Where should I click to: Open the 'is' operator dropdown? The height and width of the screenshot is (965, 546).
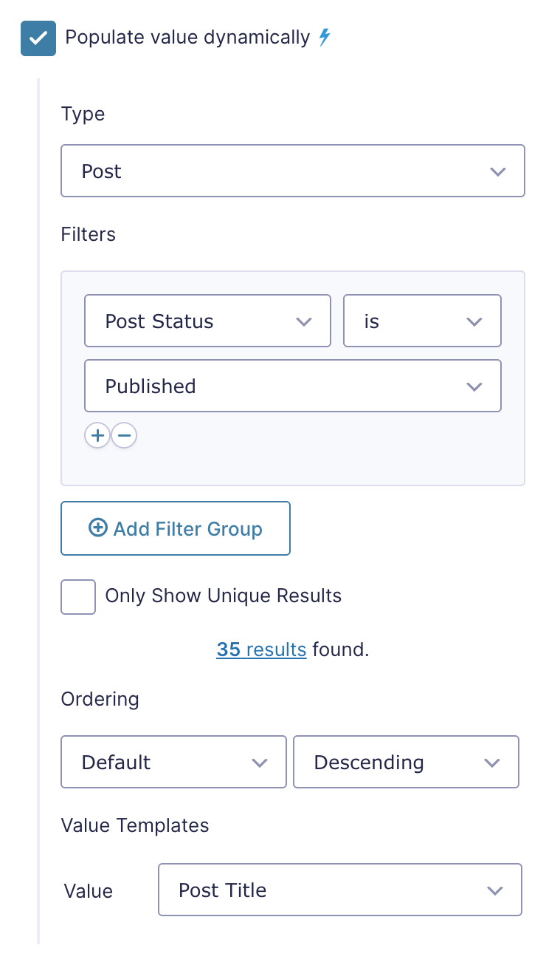click(x=422, y=321)
